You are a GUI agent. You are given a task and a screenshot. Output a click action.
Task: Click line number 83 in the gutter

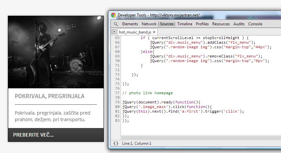coord(117,120)
